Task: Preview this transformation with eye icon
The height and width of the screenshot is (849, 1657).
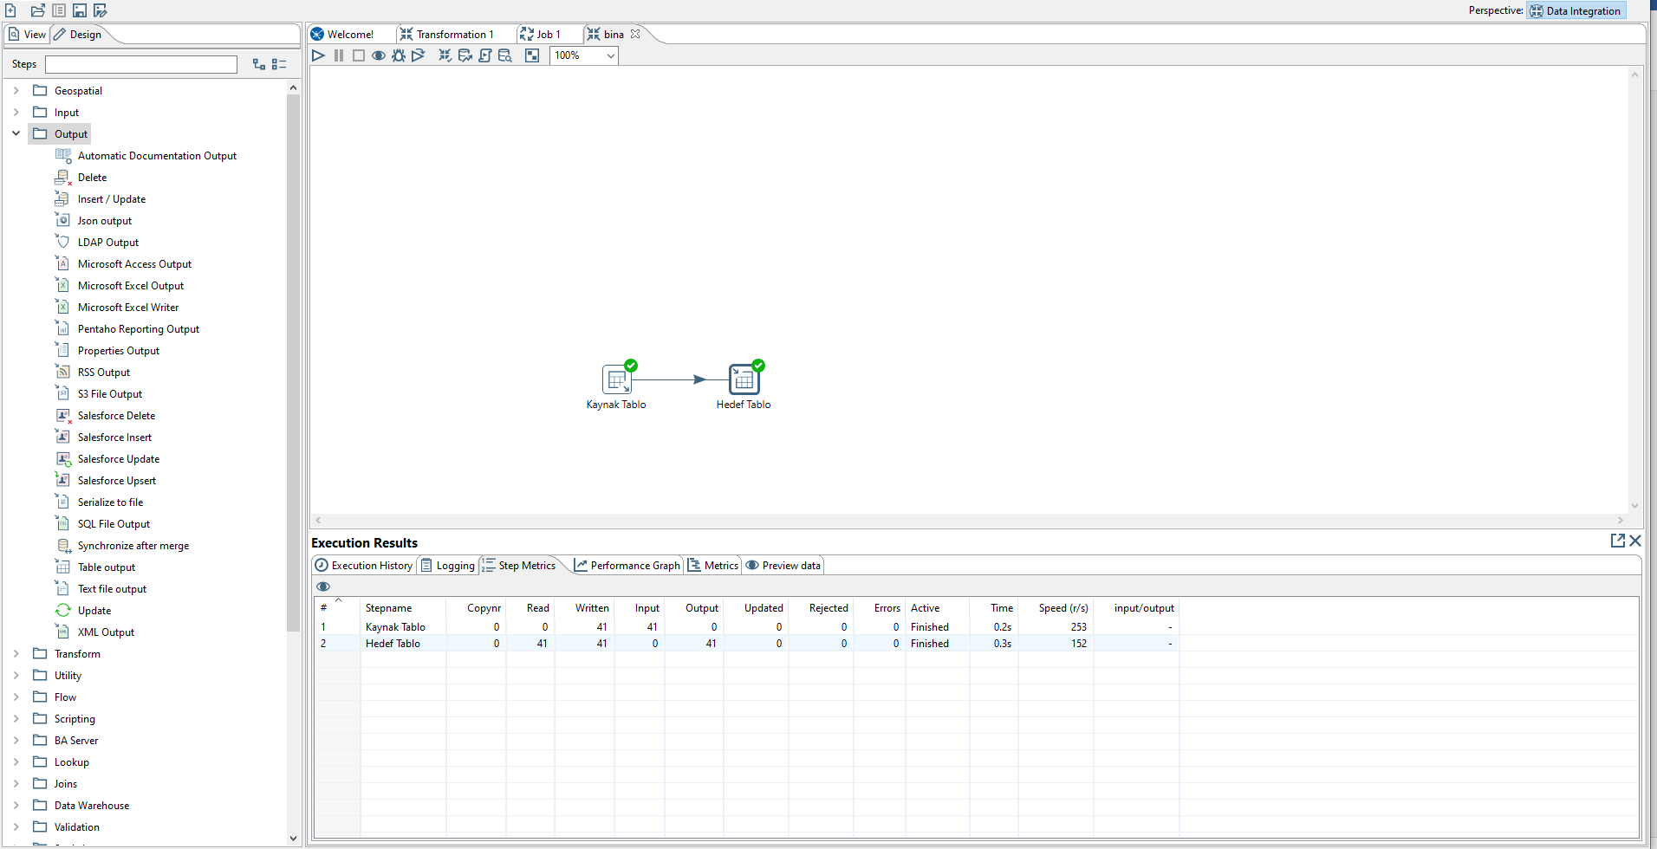Action: (x=379, y=55)
